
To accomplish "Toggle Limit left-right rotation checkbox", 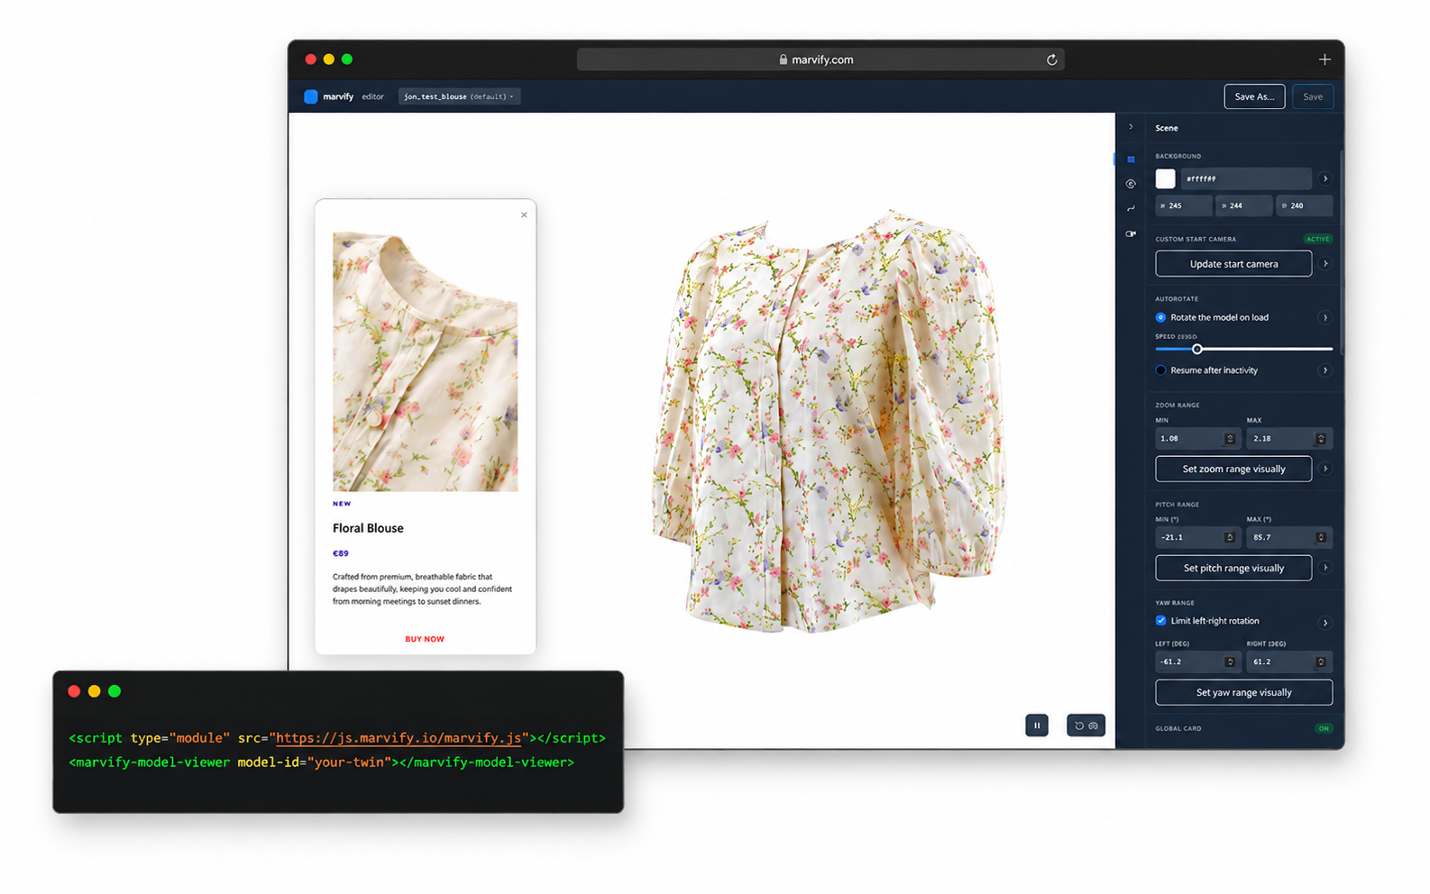I will click(1160, 621).
